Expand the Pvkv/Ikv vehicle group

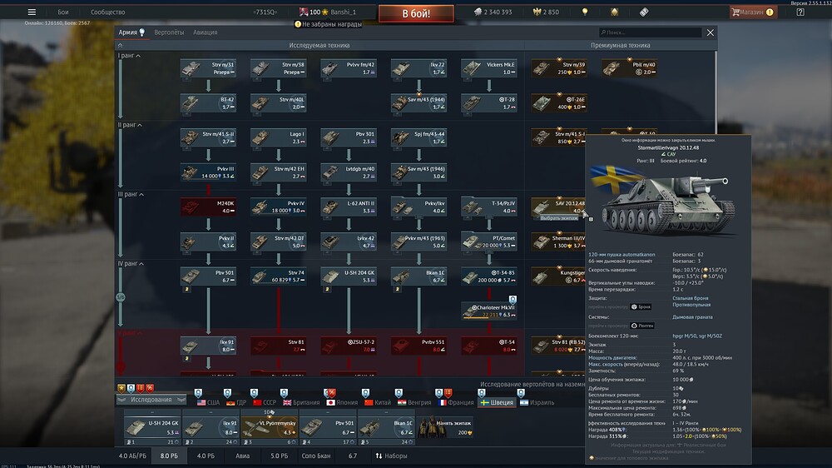[418, 207]
